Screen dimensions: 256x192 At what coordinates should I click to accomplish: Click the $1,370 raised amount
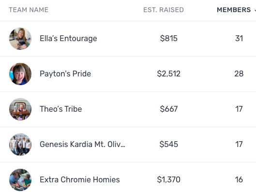point(169,179)
